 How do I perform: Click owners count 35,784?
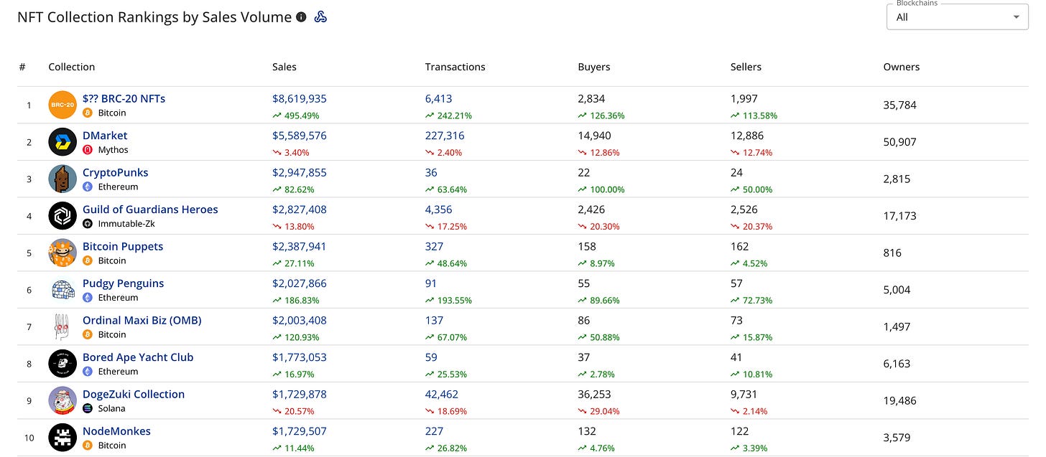click(900, 105)
